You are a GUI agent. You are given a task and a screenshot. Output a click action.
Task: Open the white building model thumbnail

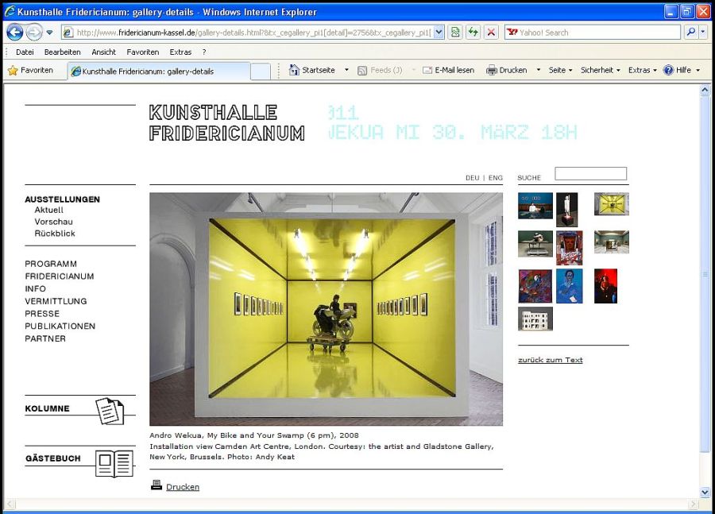[x=535, y=319]
